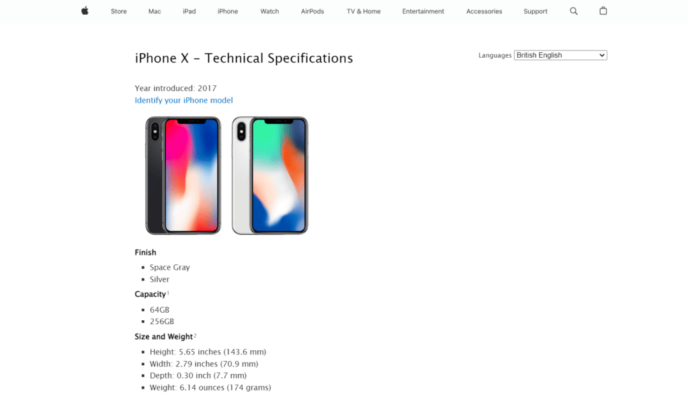Open the Mac menu item
688x398 pixels.
pos(154,11)
